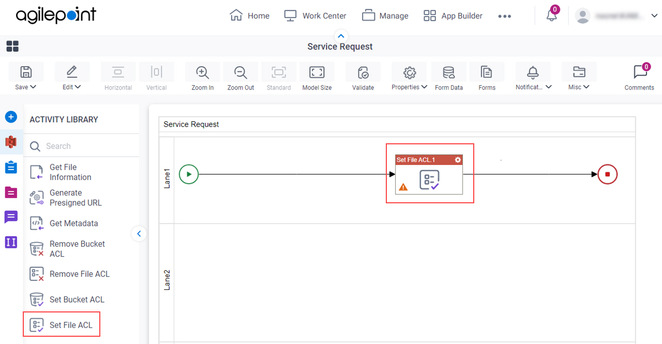Expand the Save dropdown arrow
Viewport: 662px width, 344px height.
pyautogui.click(x=33, y=87)
